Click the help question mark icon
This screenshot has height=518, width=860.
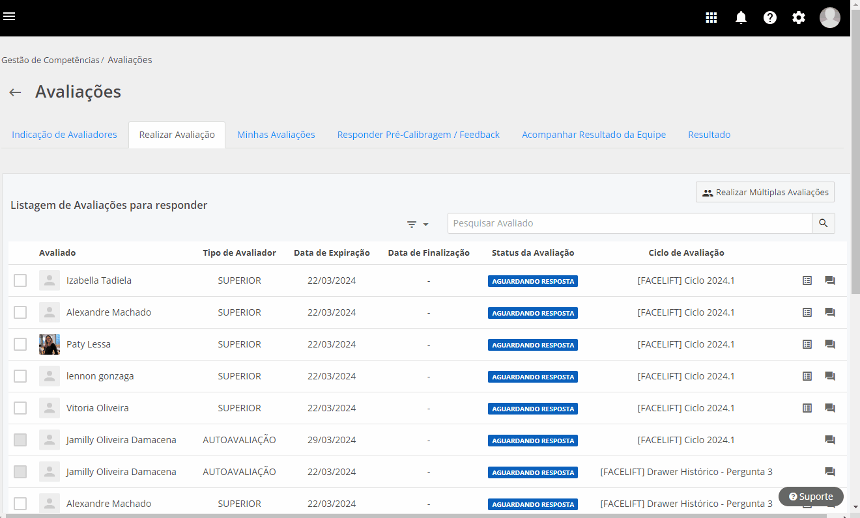coord(770,18)
